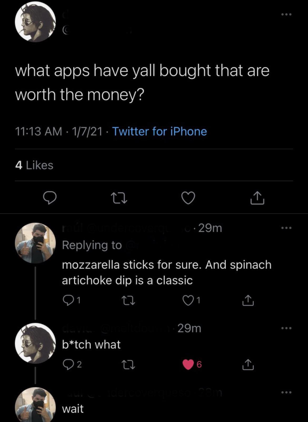Share the "b*tch what" tweet
The height and width of the screenshot is (422, 308).
tap(248, 364)
